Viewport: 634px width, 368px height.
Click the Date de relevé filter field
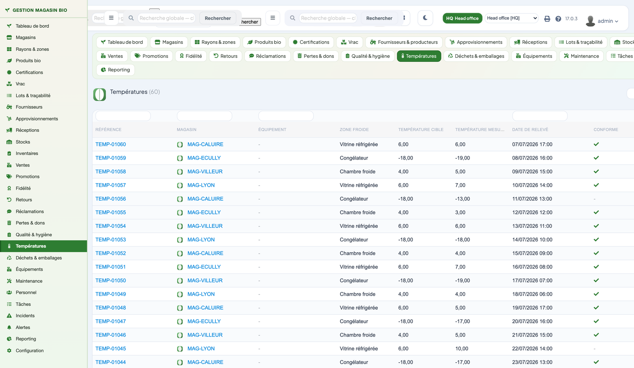click(540, 116)
